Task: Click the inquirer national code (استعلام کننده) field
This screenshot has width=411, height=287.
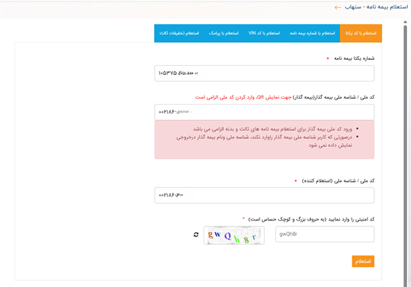Action: [264, 196]
